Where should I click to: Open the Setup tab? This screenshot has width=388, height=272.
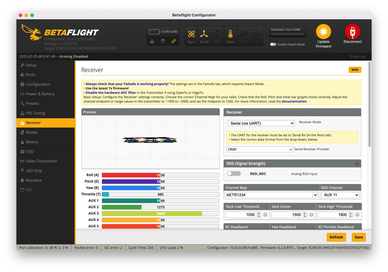[46, 65]
